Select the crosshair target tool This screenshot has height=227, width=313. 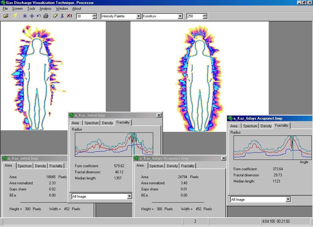(x=32, y=16)
